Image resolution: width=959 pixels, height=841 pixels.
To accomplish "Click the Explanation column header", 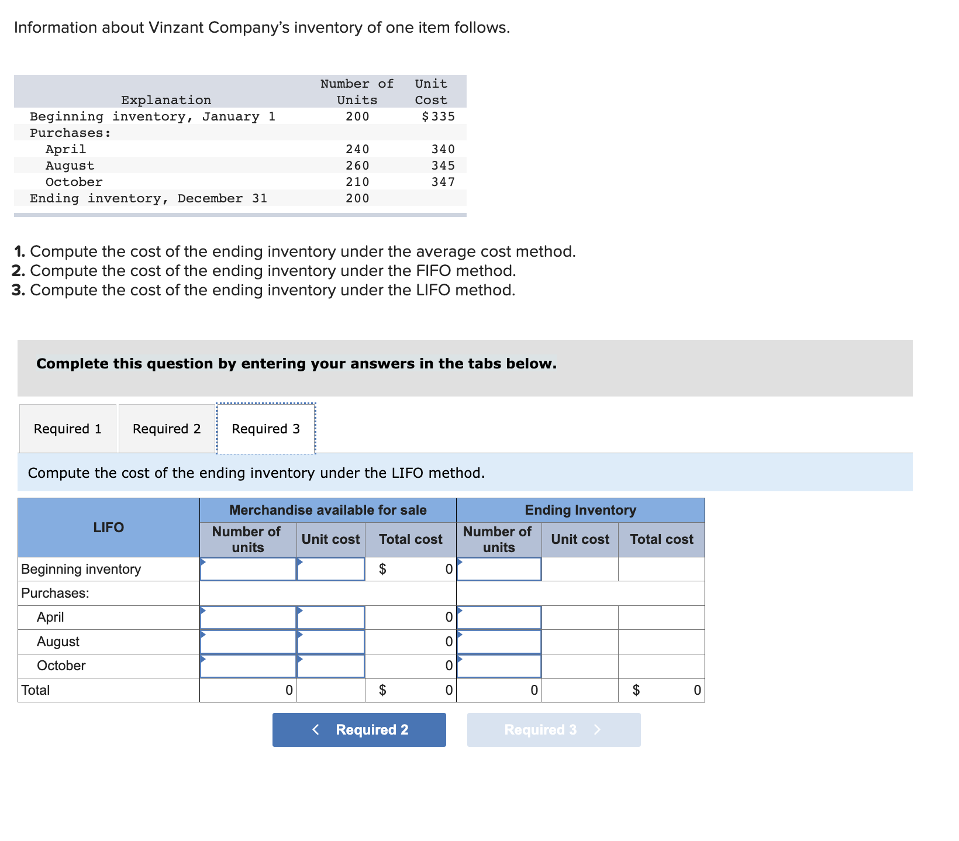I will 166,100.
